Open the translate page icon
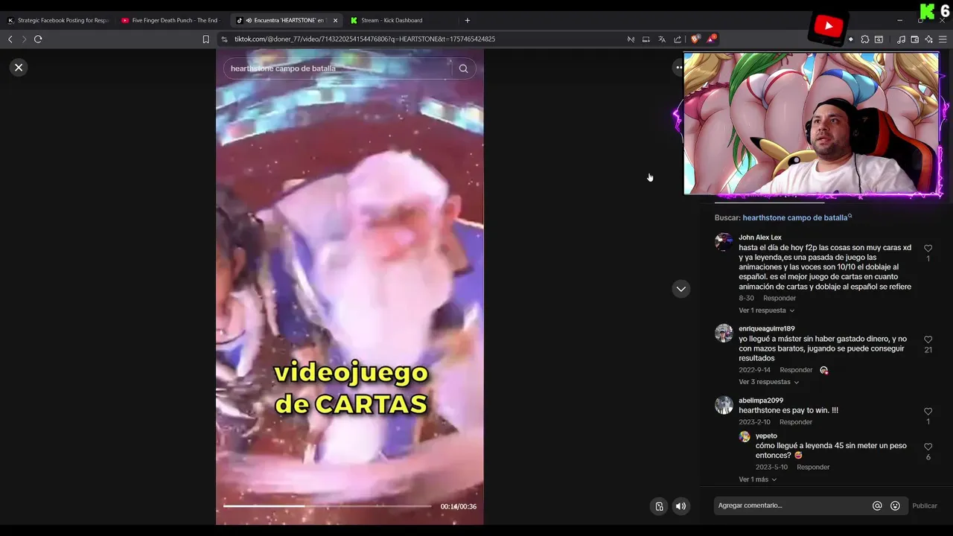 662,39
